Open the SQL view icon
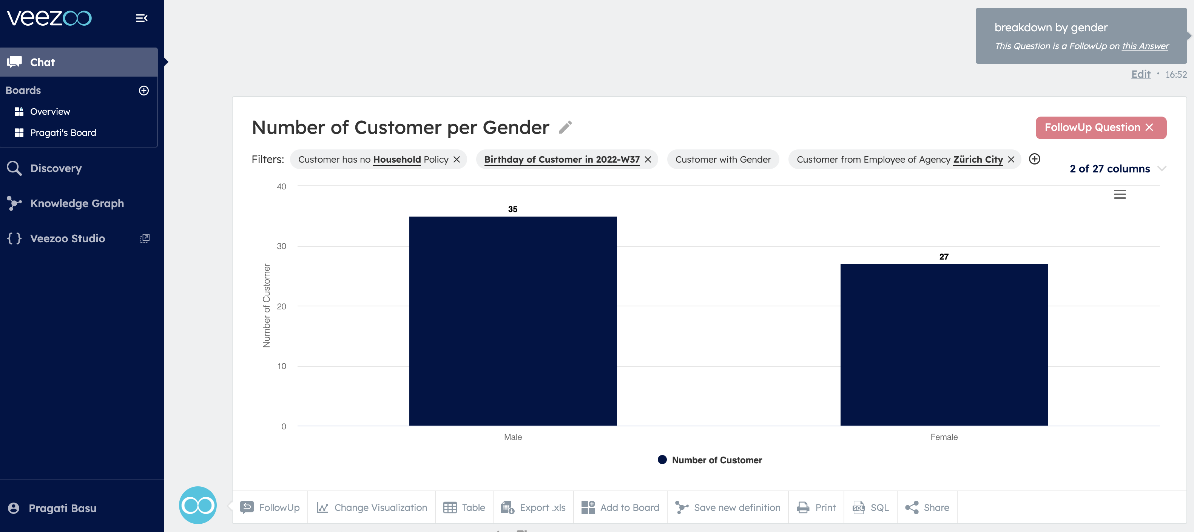The image size is (1194, 532). [859, 507]
